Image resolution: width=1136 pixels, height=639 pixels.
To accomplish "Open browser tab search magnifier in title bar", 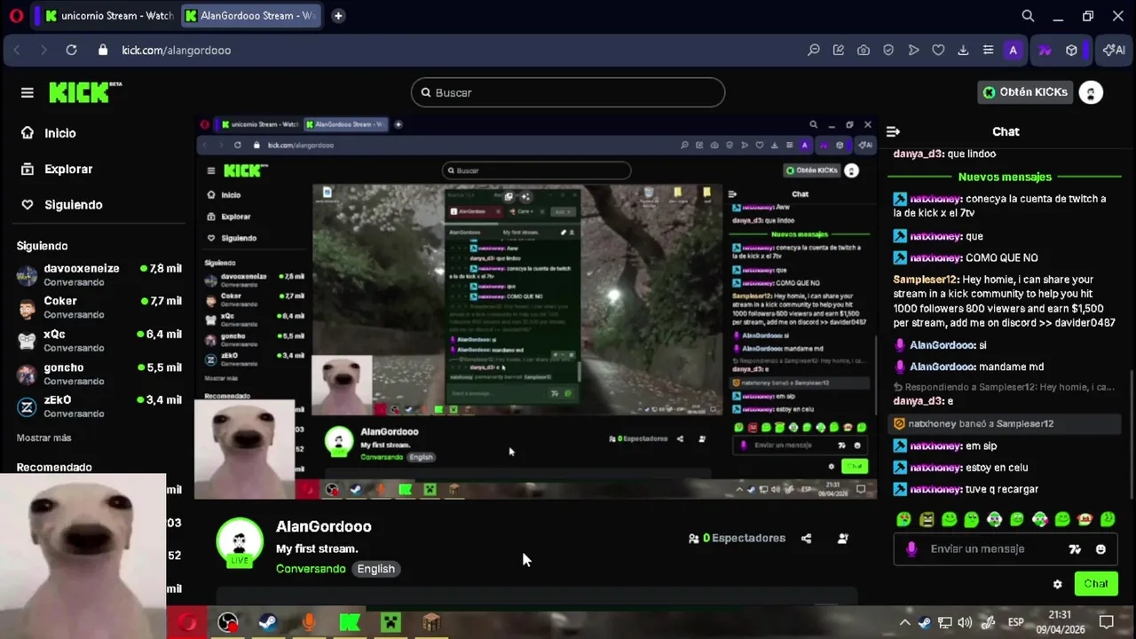I will 1028,16.
